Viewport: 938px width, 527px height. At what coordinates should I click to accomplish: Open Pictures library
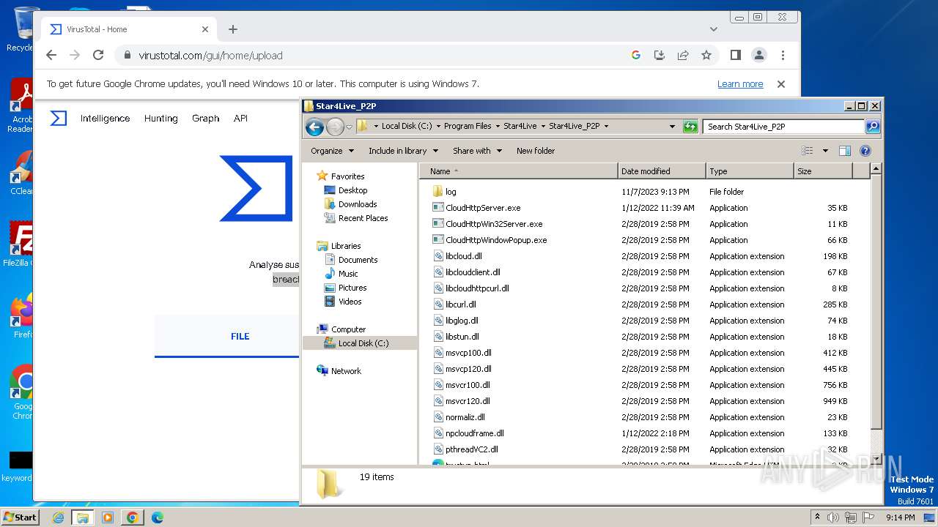click(x=352, y=288)
